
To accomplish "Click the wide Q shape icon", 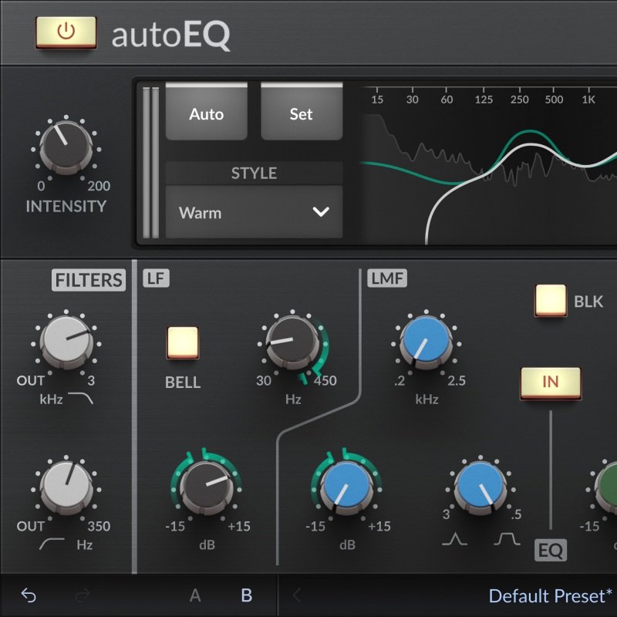I will pyautogui.click(x=507, y=539).
